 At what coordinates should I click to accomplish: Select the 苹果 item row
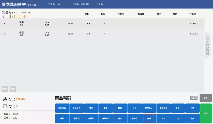pos(103,23)
